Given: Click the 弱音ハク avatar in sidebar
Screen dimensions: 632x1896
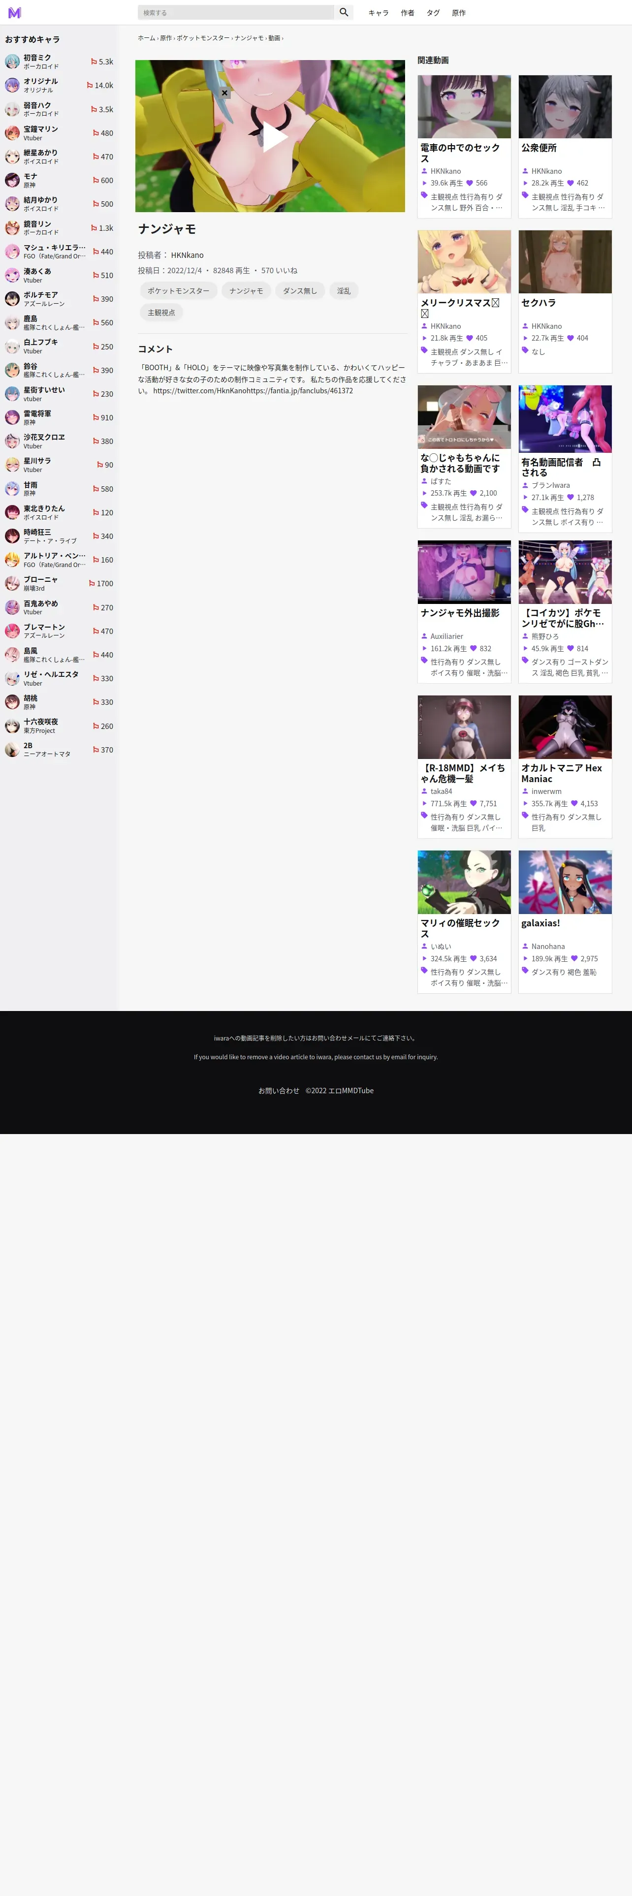Looking at the screenshot, I should click(x=12, y=110).
